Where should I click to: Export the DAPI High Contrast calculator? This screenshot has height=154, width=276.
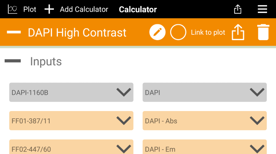point(238,33)
